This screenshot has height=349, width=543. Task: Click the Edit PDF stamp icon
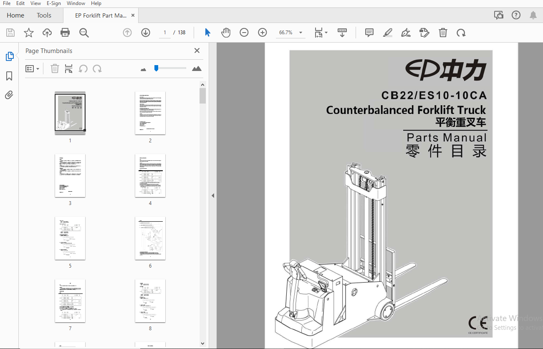pos(424,33)
